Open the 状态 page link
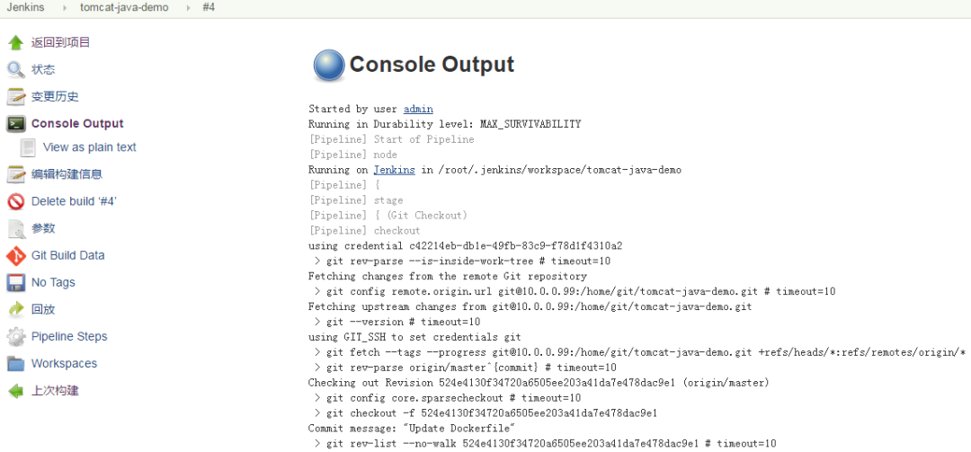This screenshot has width=971, height=452. tap(43, 69)
